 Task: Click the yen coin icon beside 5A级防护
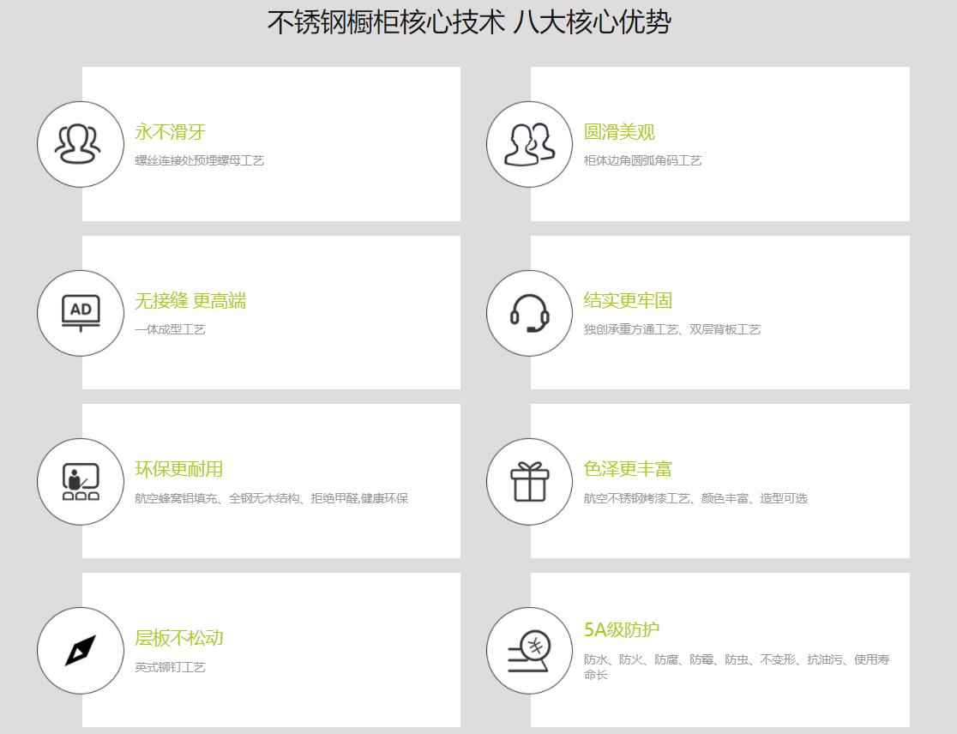click(529, 650)
